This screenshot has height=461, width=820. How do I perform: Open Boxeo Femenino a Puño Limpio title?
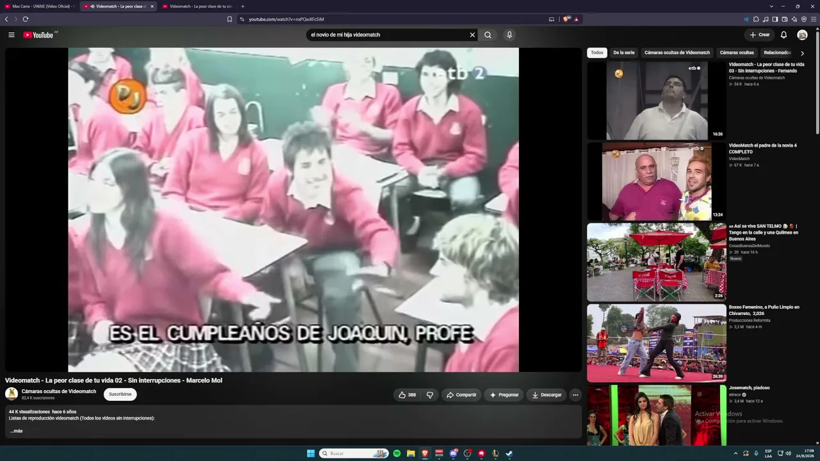coord(764,310)
